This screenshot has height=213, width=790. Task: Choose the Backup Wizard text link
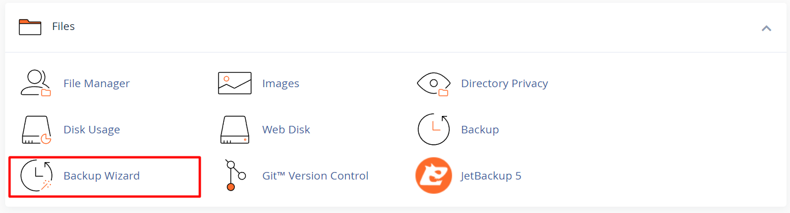[102, 176]
